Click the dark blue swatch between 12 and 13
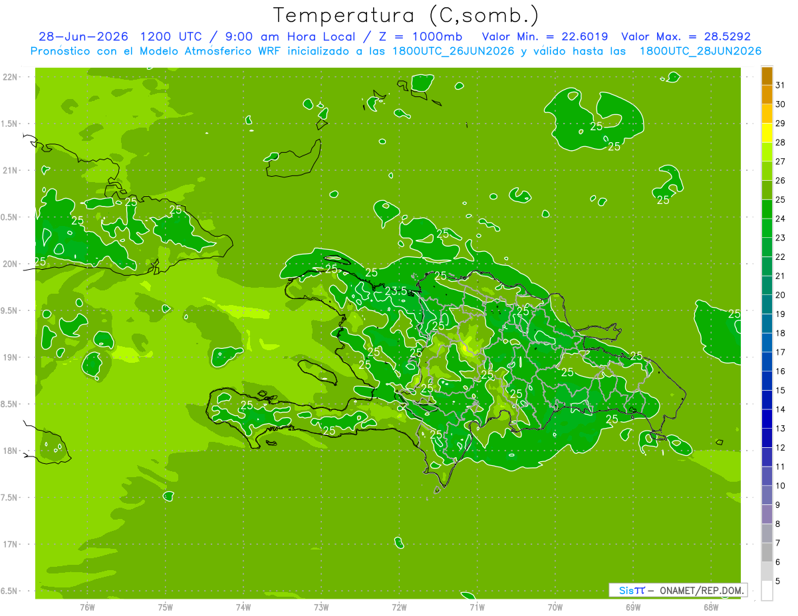Screen dimensions: 798x616 [767, 438]
